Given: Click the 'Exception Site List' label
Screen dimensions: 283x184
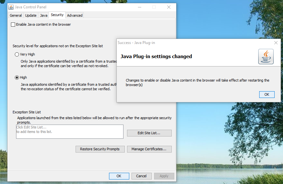Looking at the screenshot, I should coord(27,112).
